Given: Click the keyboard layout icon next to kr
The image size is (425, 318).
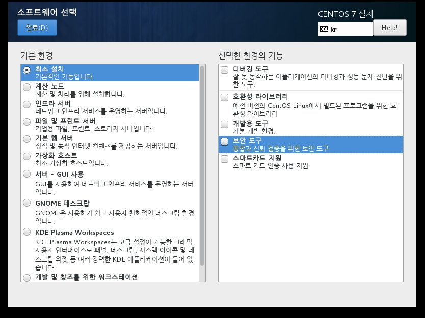Looking at the screenshot, I should coord(324,29).
